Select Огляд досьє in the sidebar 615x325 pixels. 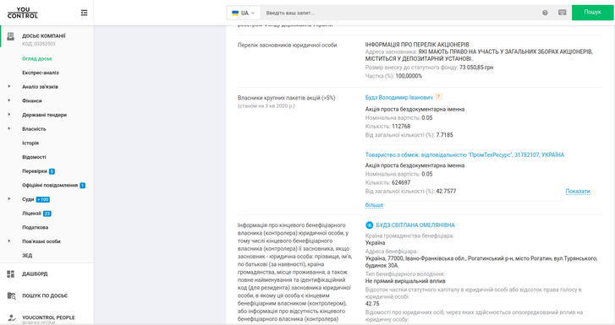[x=37, y=59]
